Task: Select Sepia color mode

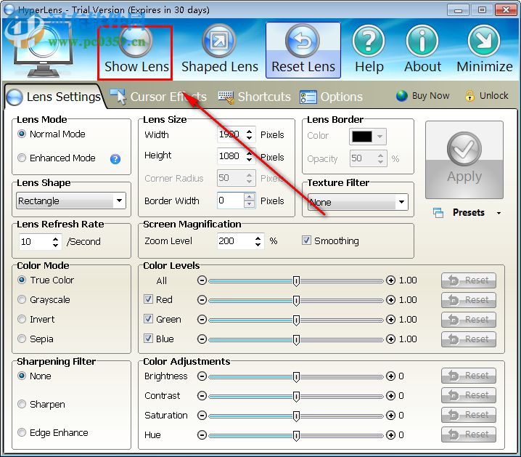Action: click(22, 339)
